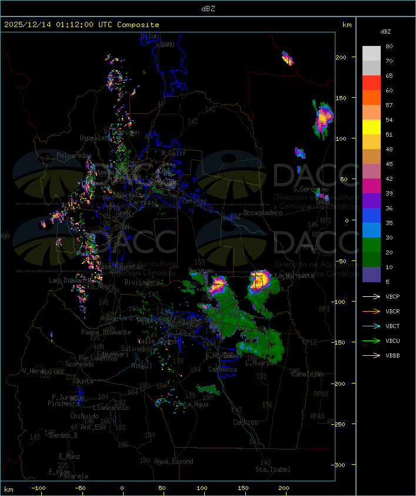Click the dBZ heading above the color legend
The height and width of the screenshot is (496, 416).
[385, 32]
